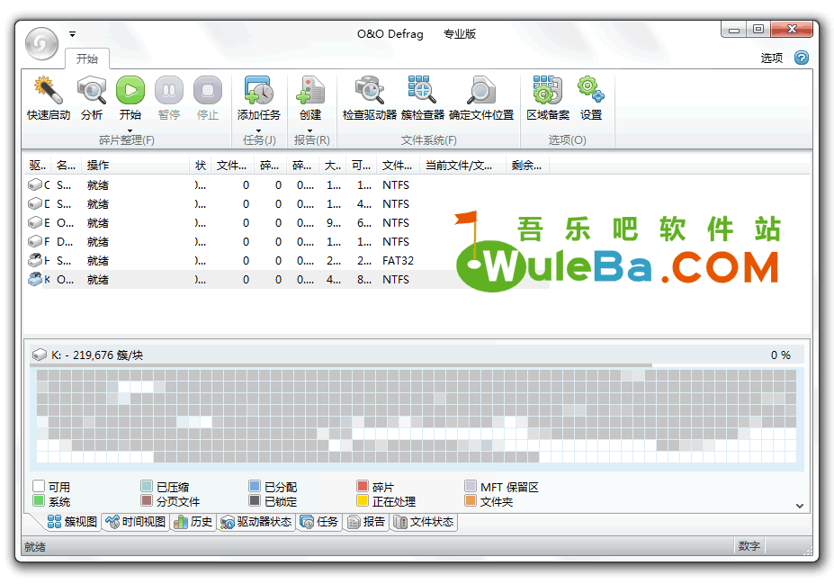Open the dropdown arrow under 创建
This screenshot has height=584, width=834.
(310, 130)
